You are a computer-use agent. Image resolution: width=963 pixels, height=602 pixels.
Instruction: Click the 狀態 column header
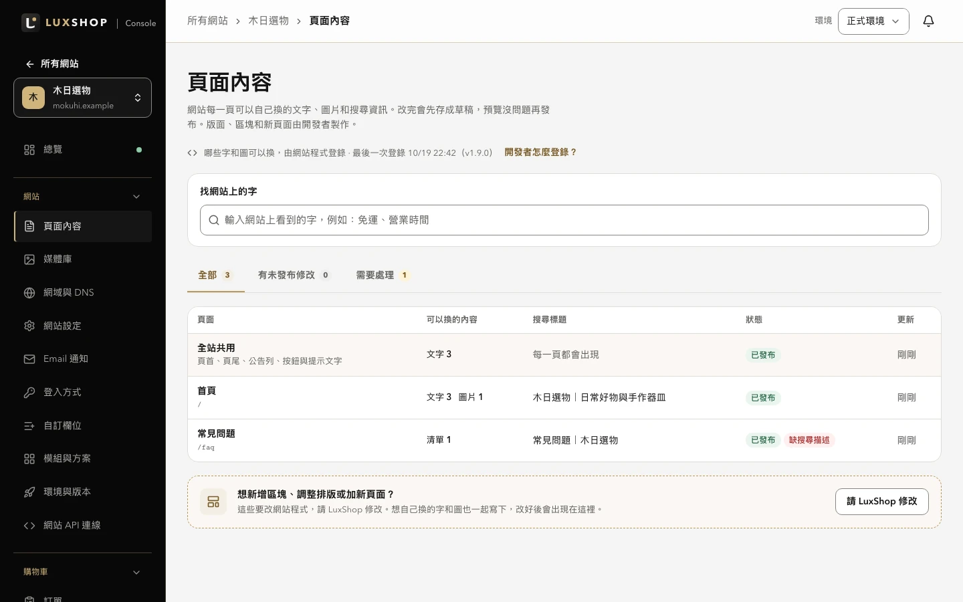pyautogui.click(x=754, y=320)
